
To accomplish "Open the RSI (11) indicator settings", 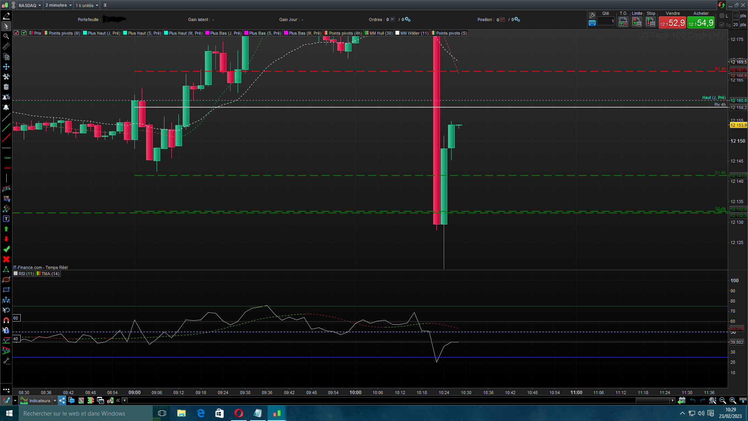I will tap(26, 274).
